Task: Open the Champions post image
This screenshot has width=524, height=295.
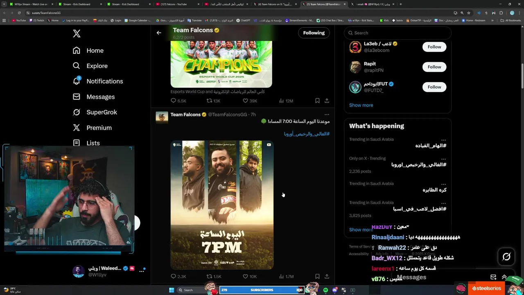Action: click(x=221, y=64)
